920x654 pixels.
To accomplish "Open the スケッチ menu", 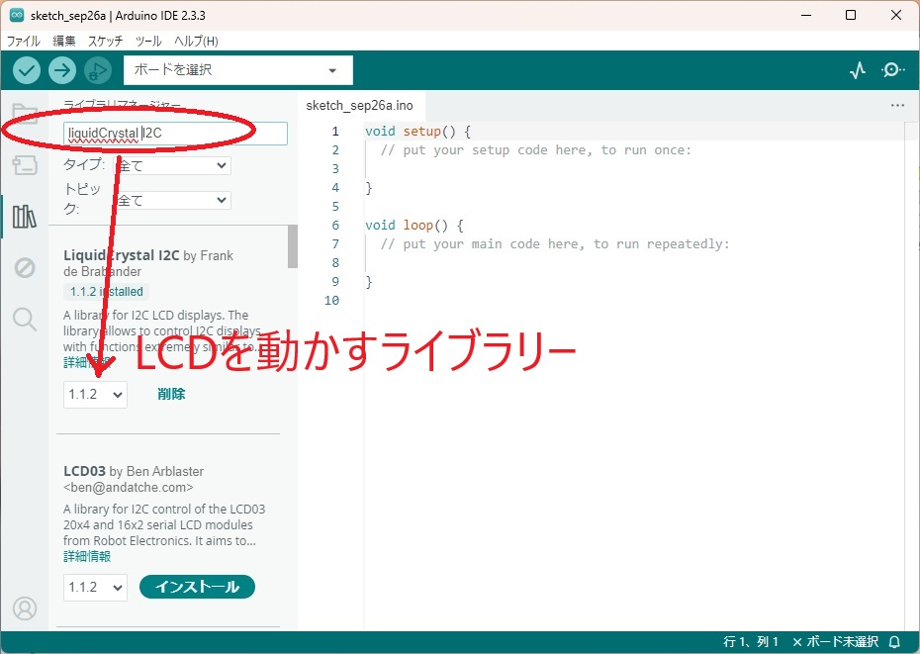I will tap(106, 42).
